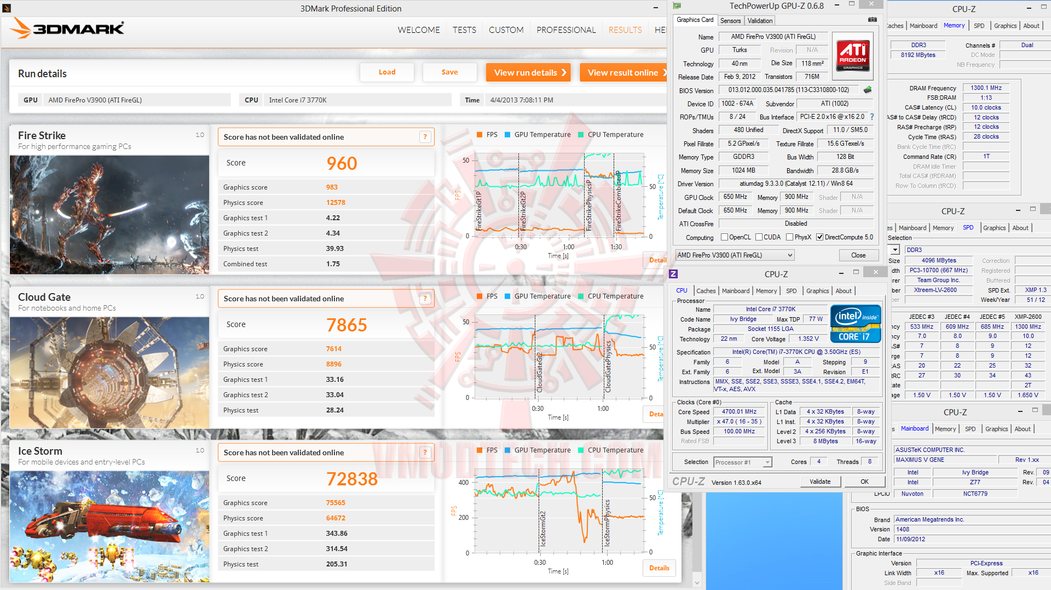Click the Ice Storm benchmark thumbnail

[109, 526]
